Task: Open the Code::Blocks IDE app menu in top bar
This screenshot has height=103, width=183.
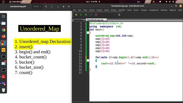Action: 17,2
